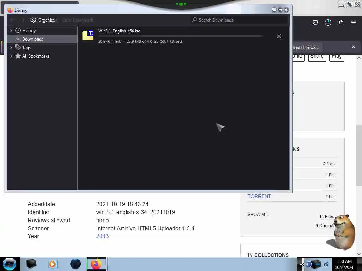This screenshot has height=271, width=362.
Task: Click the Firefox taskbar button
Action: click(96, 264)
